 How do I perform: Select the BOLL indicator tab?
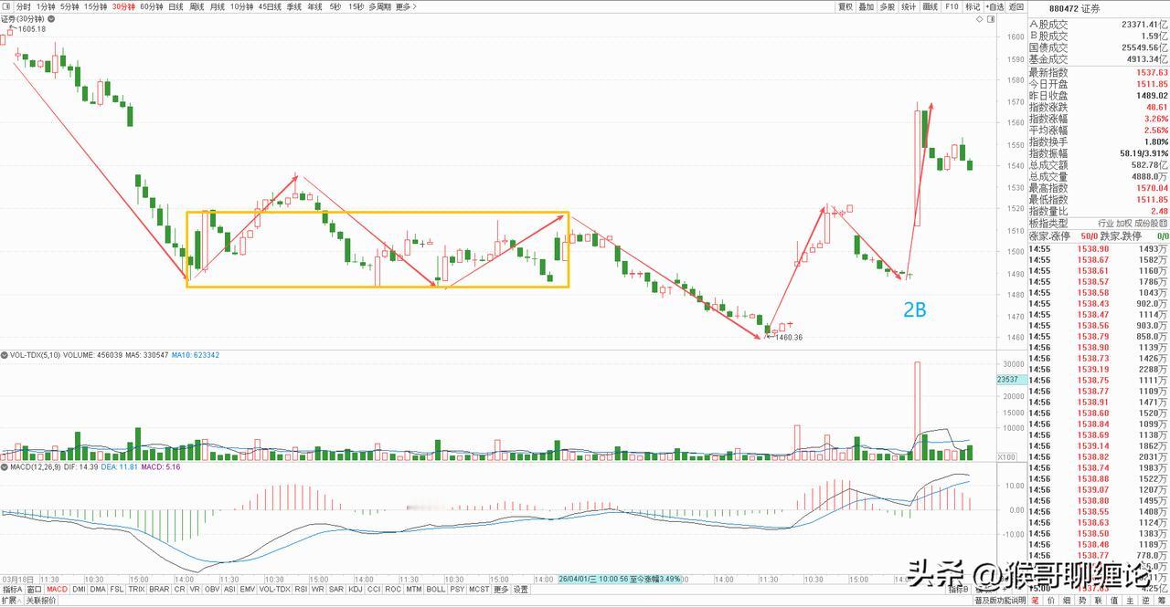(x=436, y=590)
